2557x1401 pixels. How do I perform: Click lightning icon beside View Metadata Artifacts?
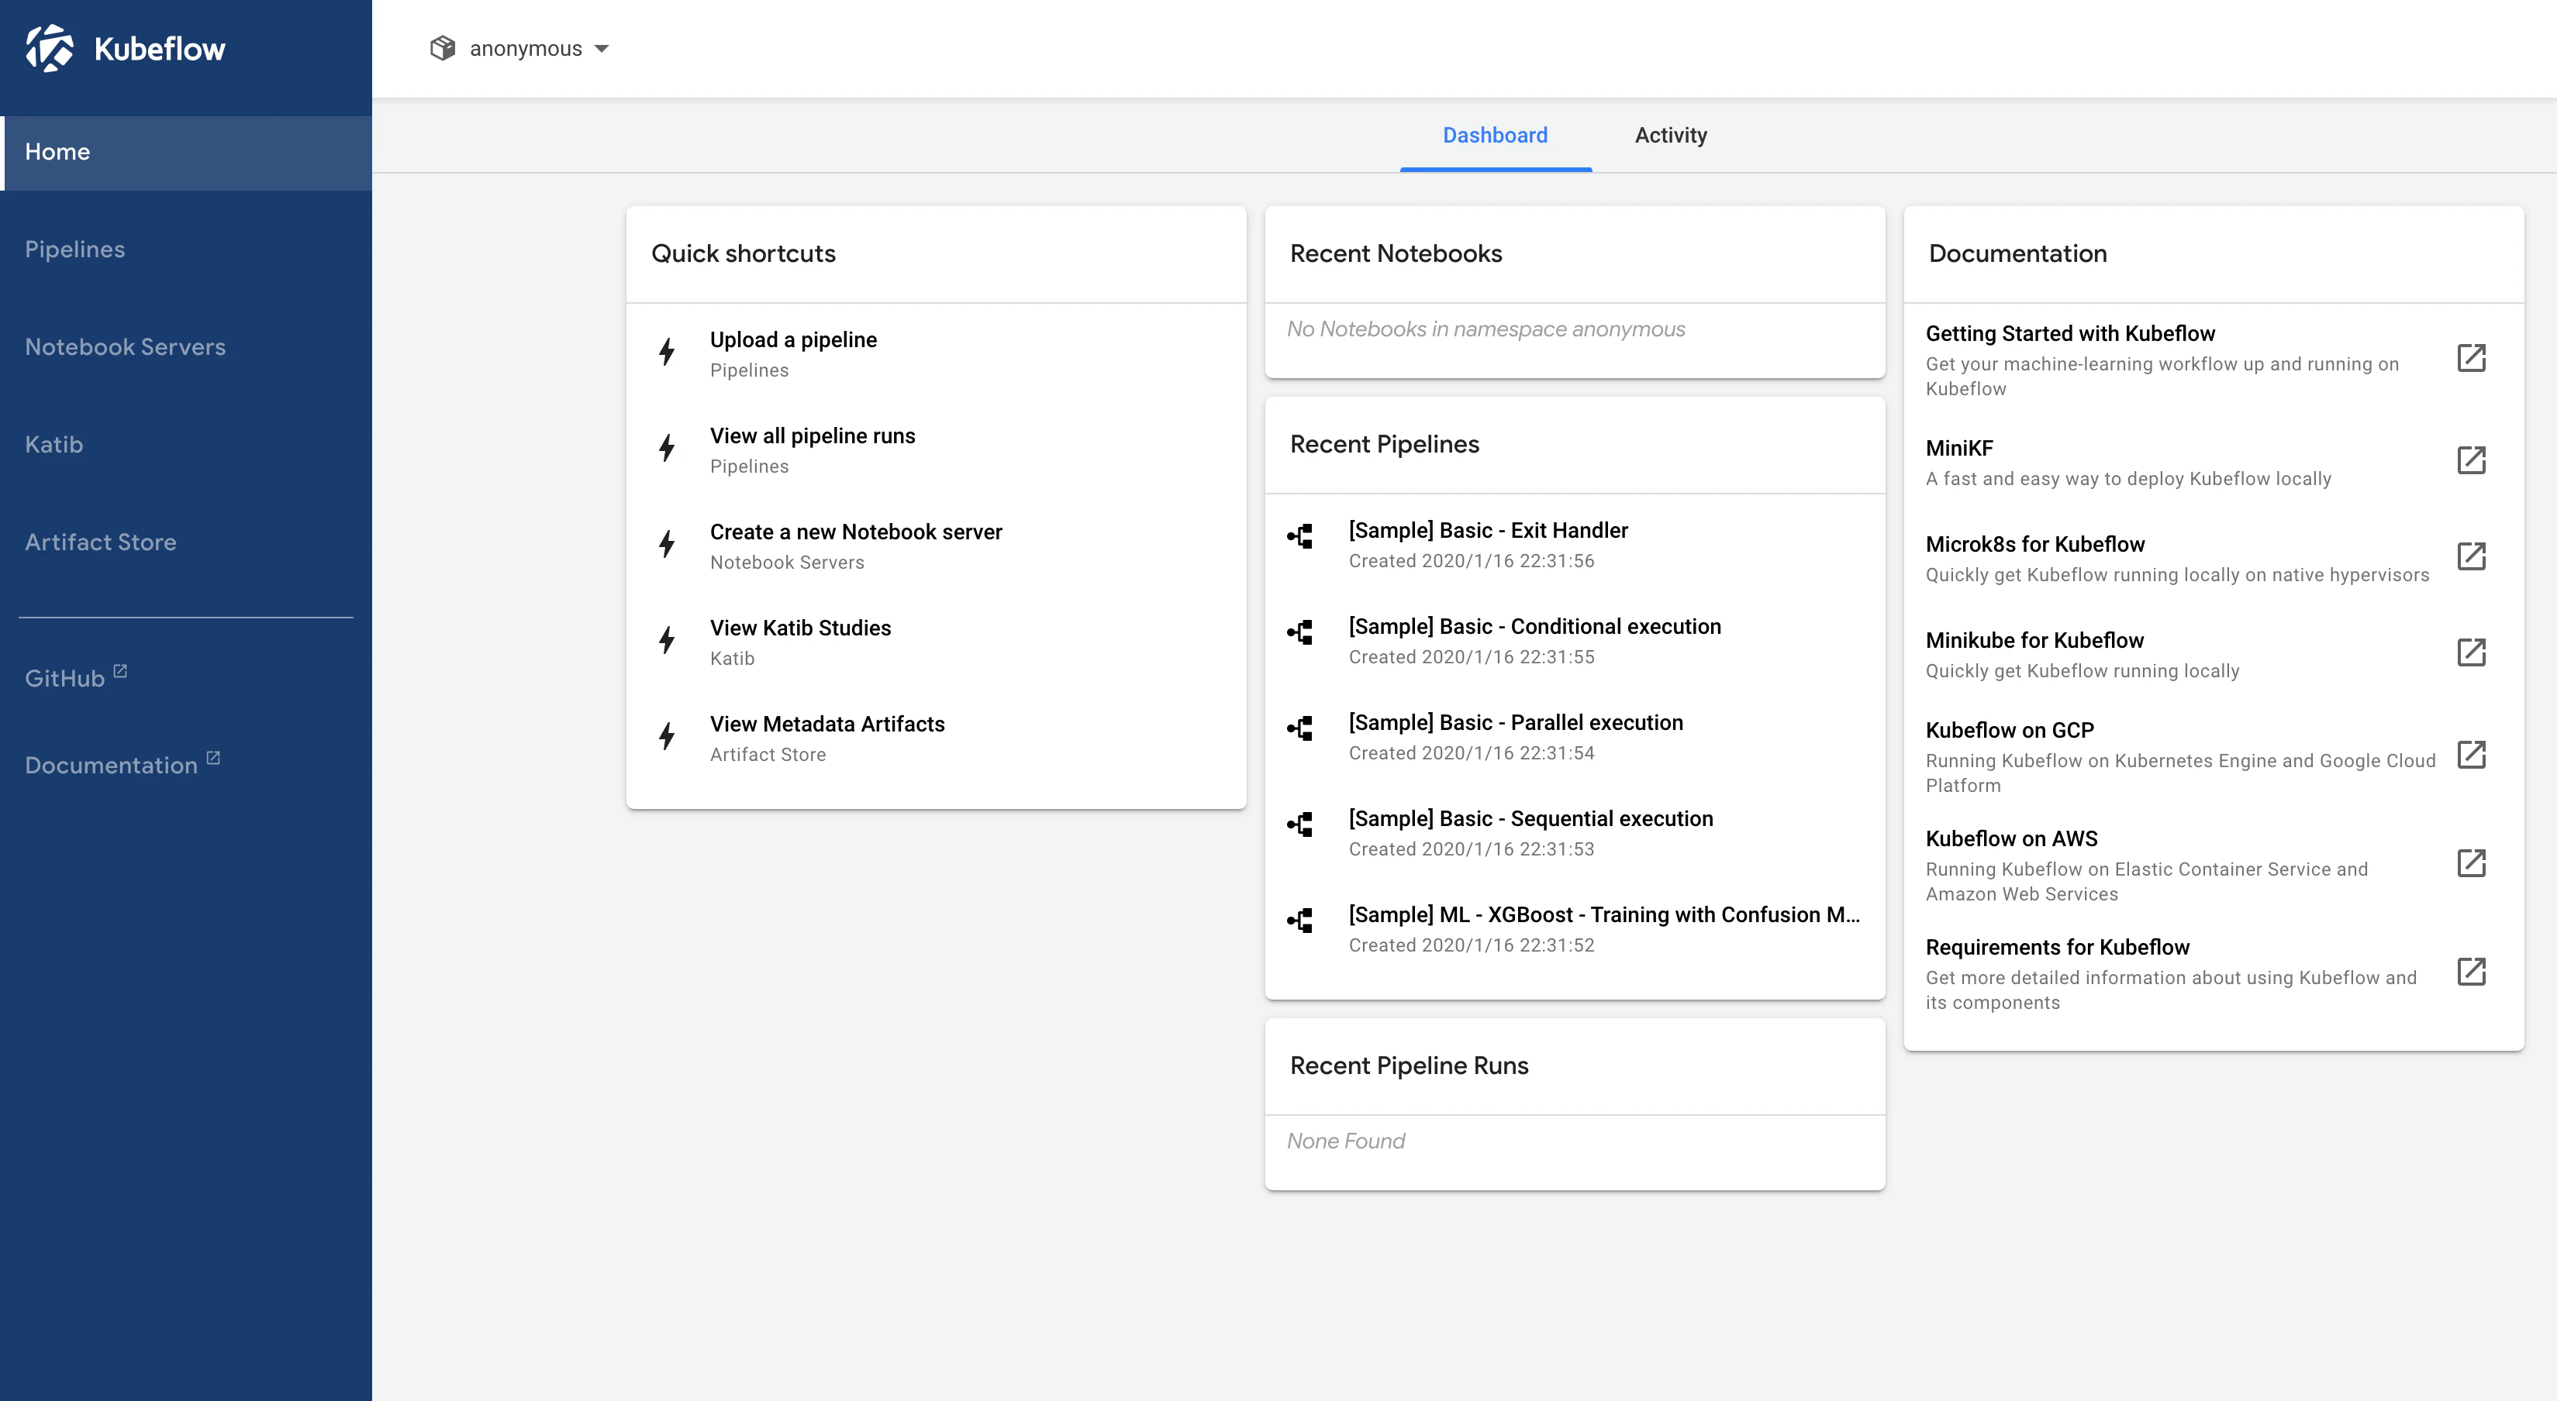click(667, 737)
